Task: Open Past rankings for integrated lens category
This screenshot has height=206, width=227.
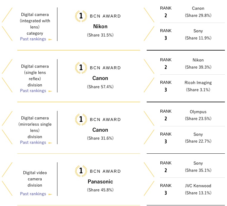Action: coord(33,39)
